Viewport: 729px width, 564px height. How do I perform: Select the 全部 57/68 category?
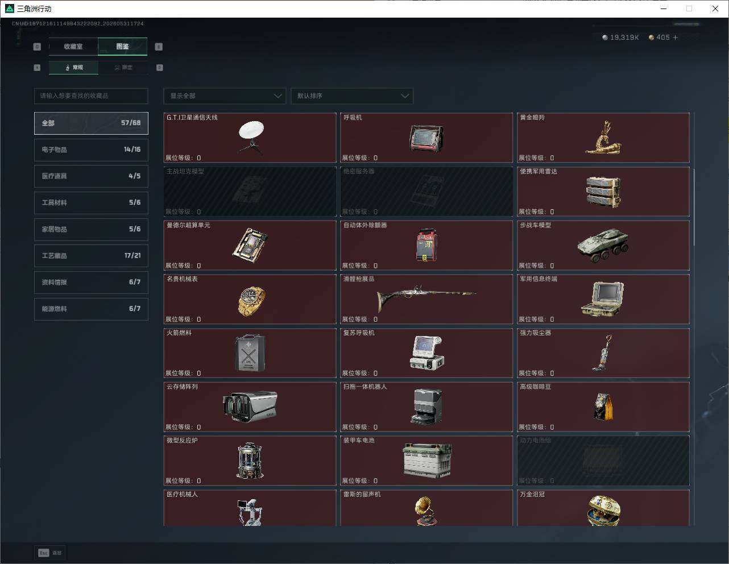[91, 123]
